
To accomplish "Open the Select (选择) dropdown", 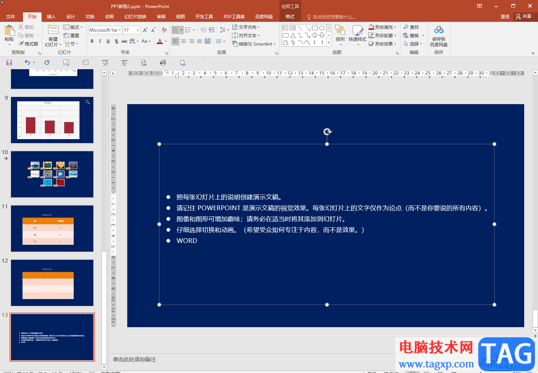I will (413, 44).
